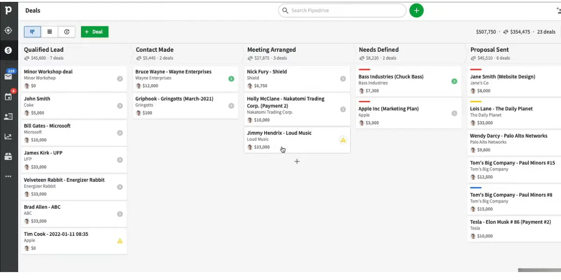Open Minor Workshop deal title
This screenshot has width=561, height=280.
[x=48, y=72]
